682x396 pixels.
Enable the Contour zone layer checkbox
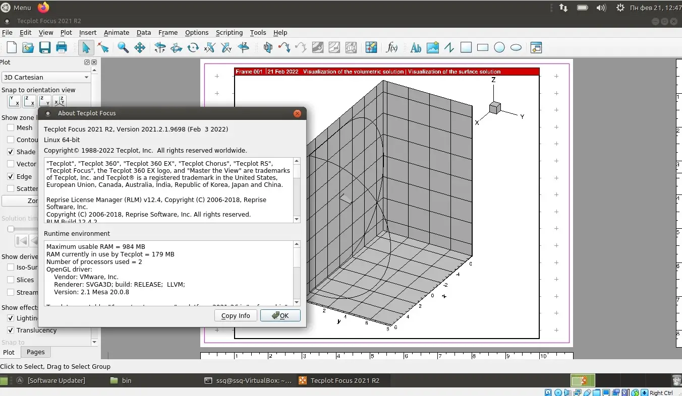click(11, 140)
